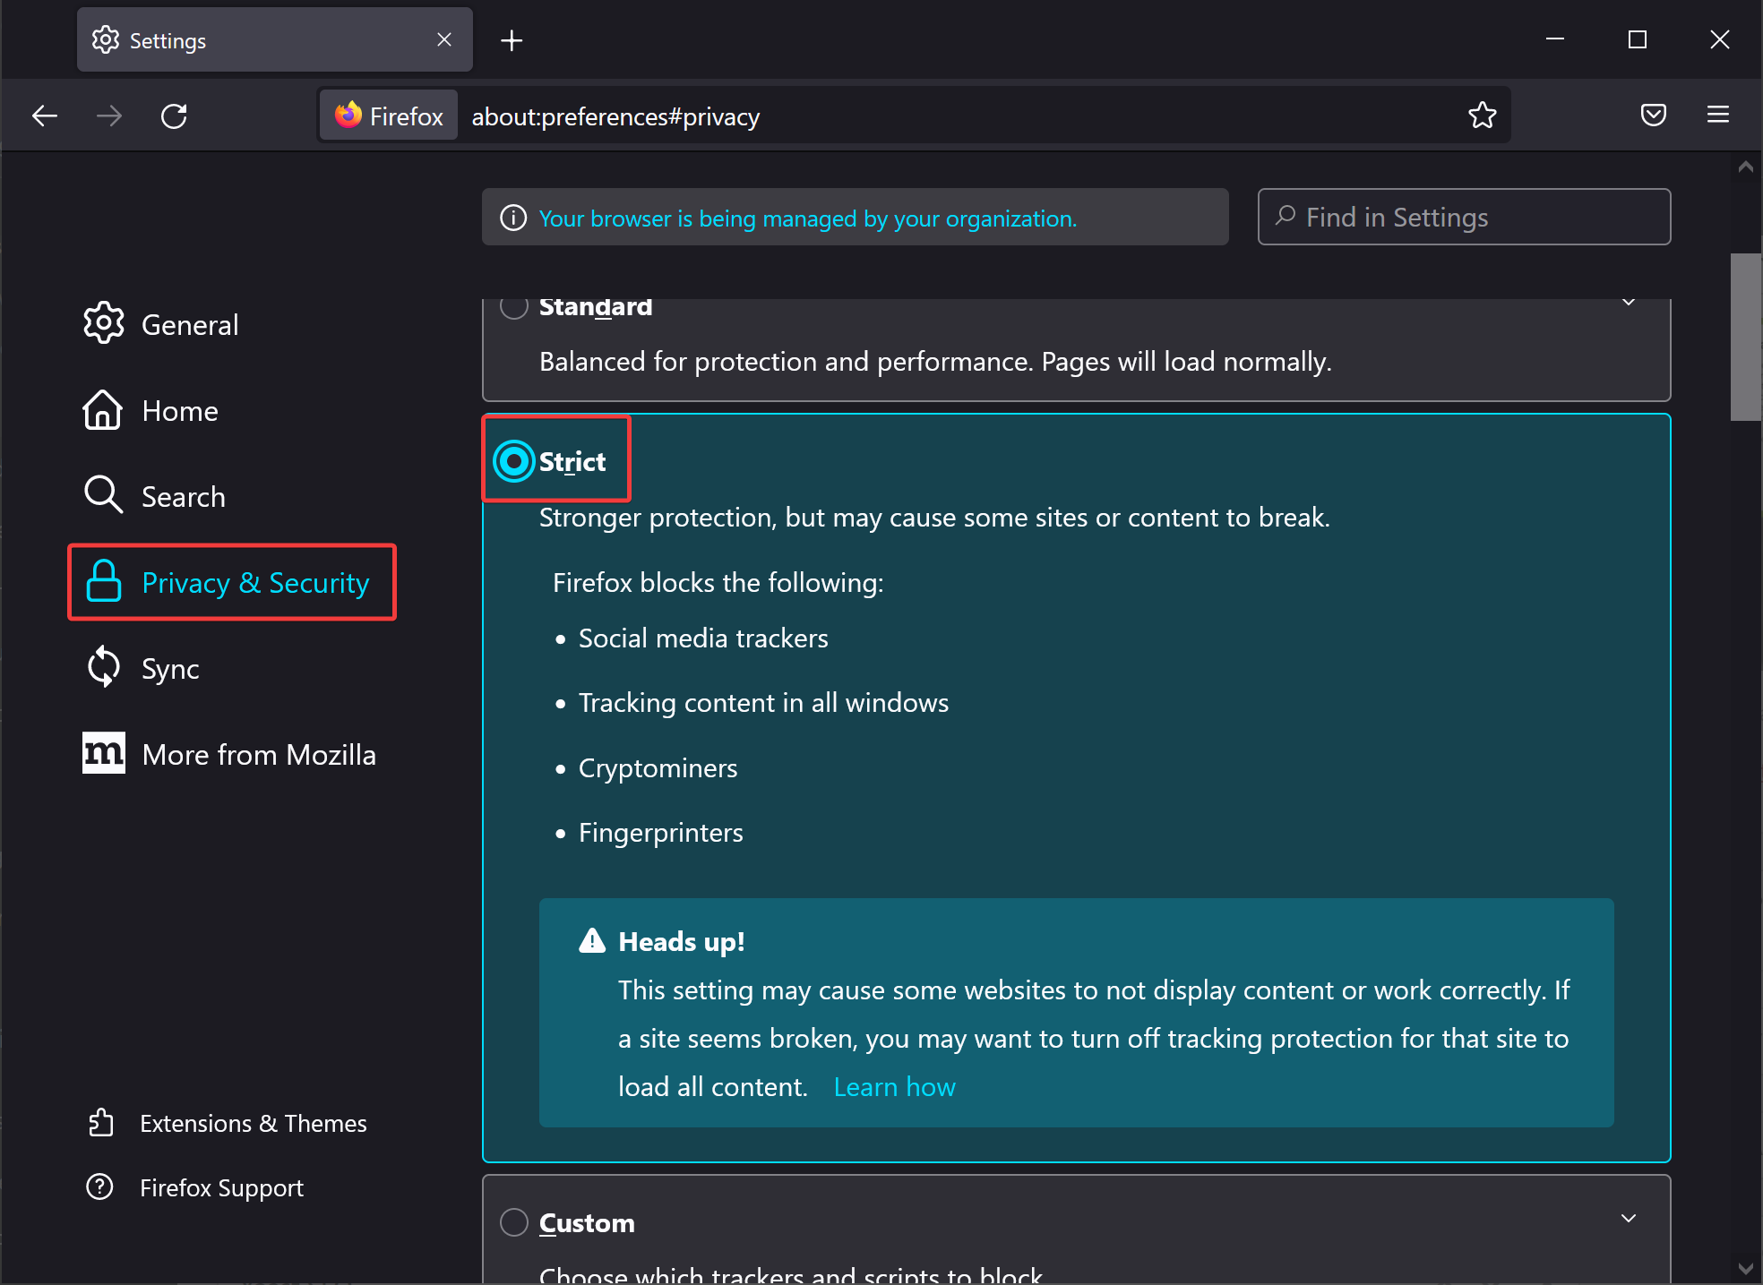
Task: Click the Firefox Support question mark icon
Action: [x=99, y=1186]
